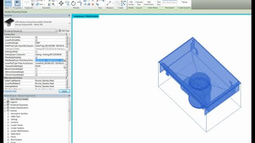Toggle the FilterBasketVisibility checkbox

(37, 58)
